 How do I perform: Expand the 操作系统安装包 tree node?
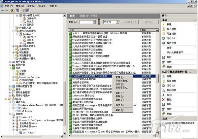coord(14,46)
